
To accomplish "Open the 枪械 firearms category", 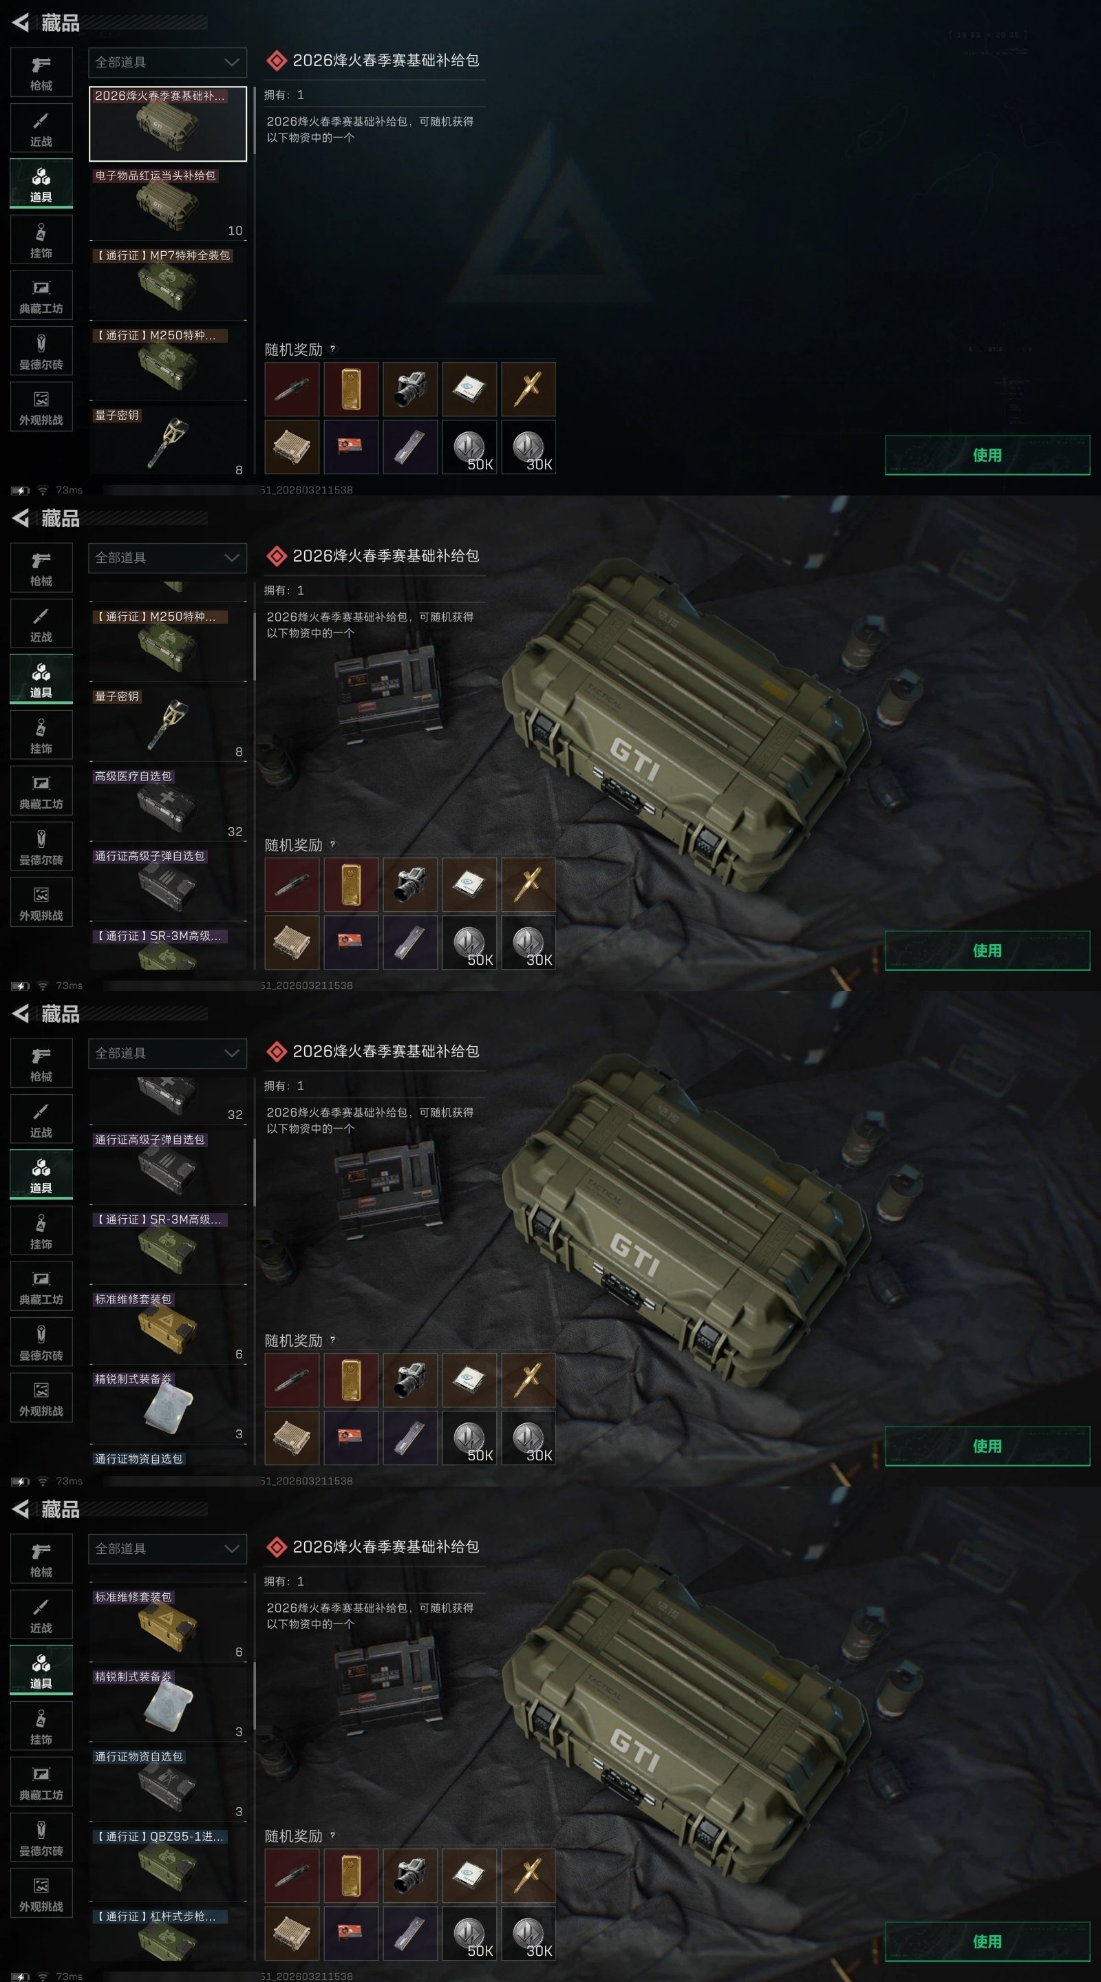I will coord(41,72).
